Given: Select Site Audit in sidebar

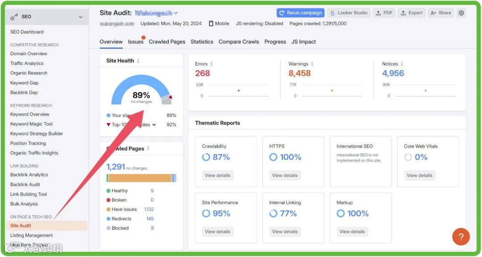Looking at the screenshot, I should point(46,226).
